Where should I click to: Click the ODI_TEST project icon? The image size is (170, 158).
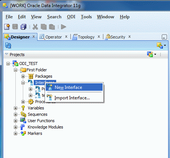[15, 63]
